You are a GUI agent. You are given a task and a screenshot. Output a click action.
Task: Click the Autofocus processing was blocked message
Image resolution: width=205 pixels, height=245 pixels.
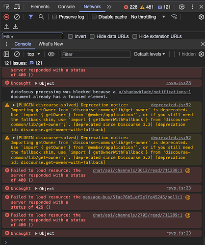pyautogui.click(x=63, y=94)
